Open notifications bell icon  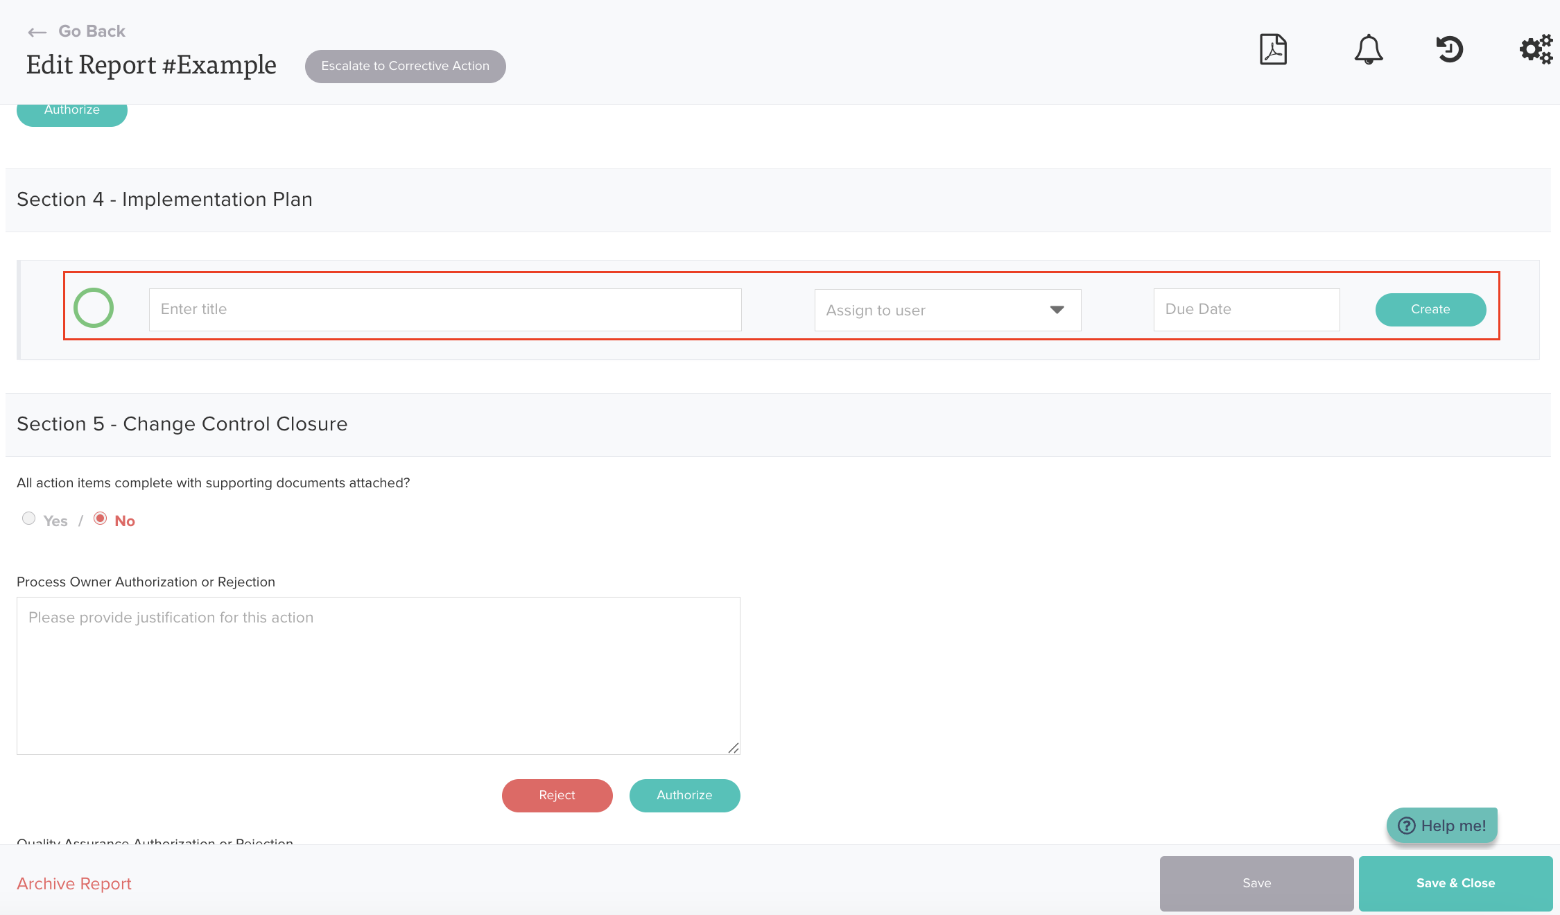(x=1368, y=50)
